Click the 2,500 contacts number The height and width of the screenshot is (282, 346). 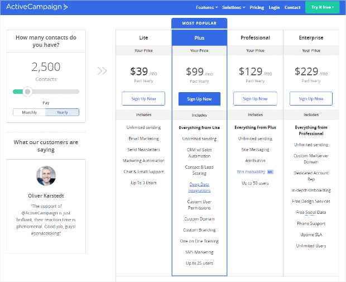tap(46, 66)
